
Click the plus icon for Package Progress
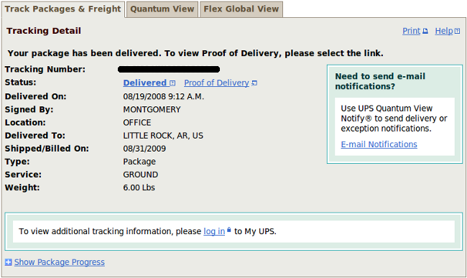(9, 262)
